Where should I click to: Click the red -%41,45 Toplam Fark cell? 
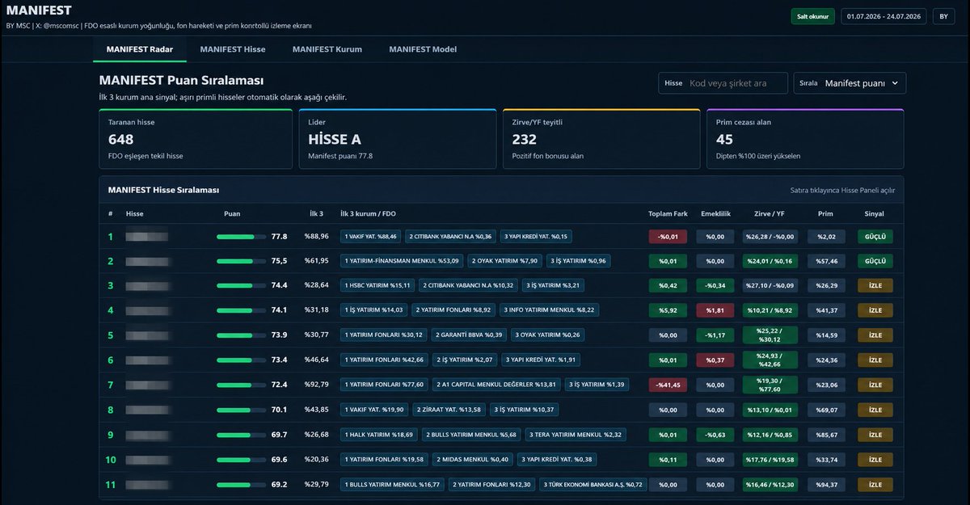668,385
